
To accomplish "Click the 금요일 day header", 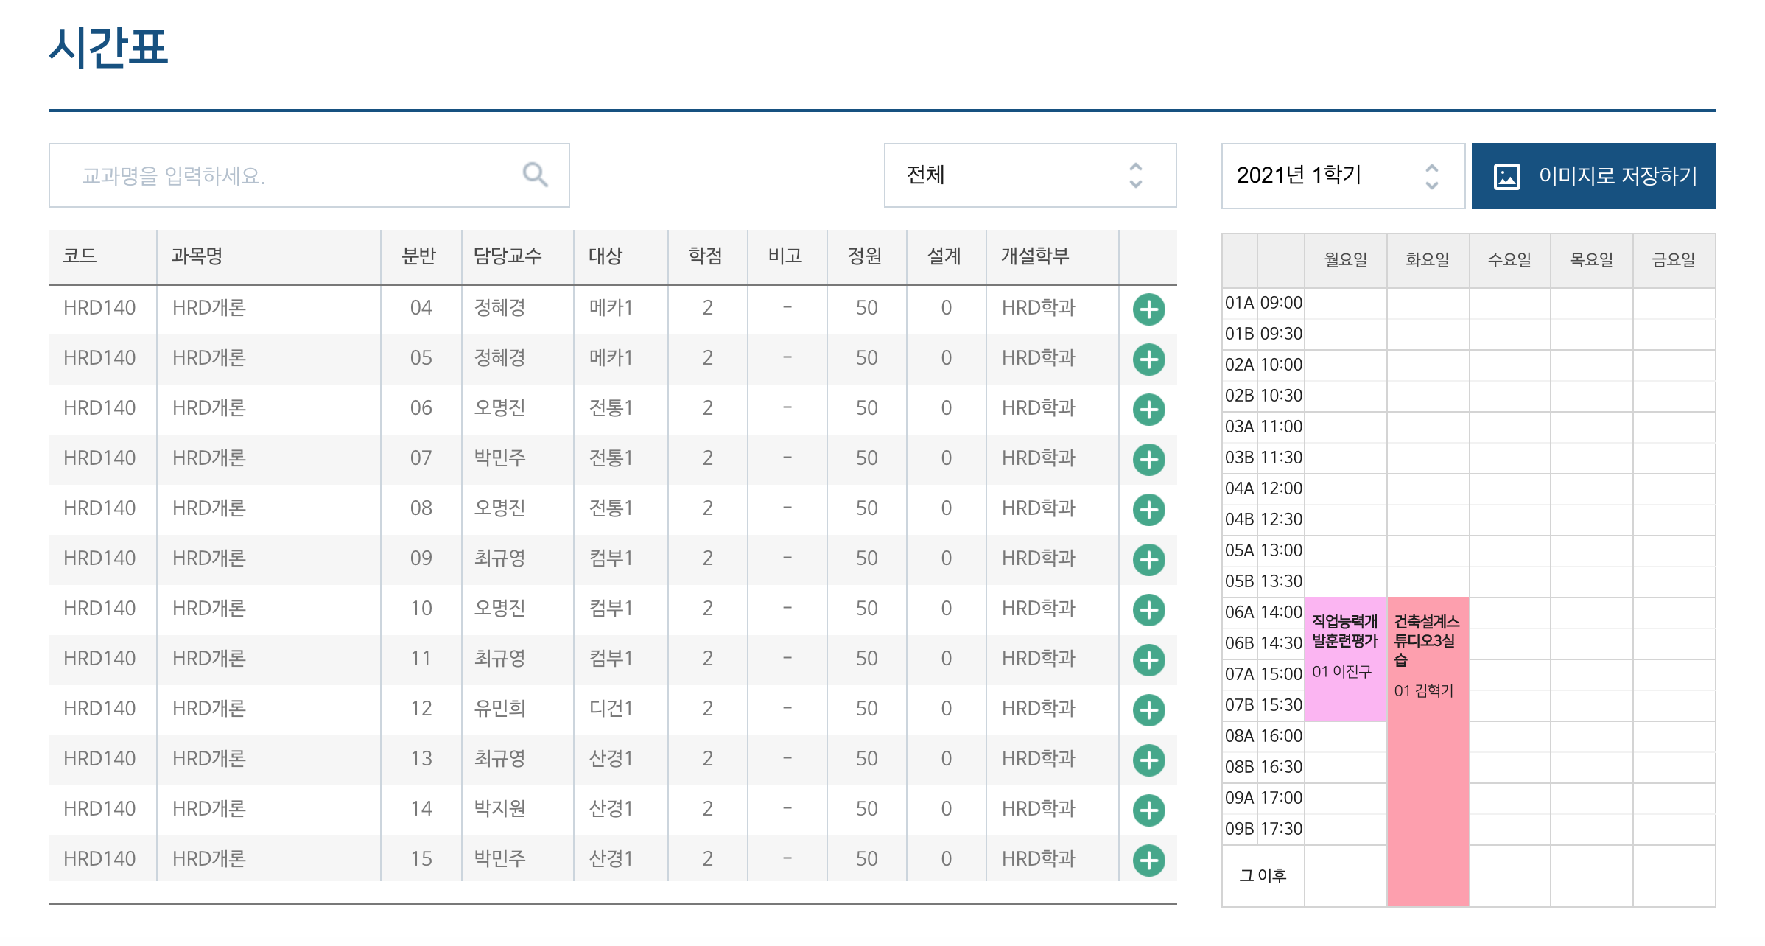I will click(x=1673, y=260).
